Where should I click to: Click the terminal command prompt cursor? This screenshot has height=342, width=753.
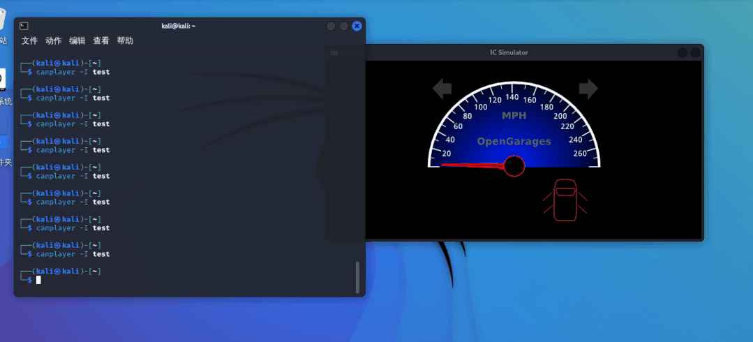[x=39, y=280]
